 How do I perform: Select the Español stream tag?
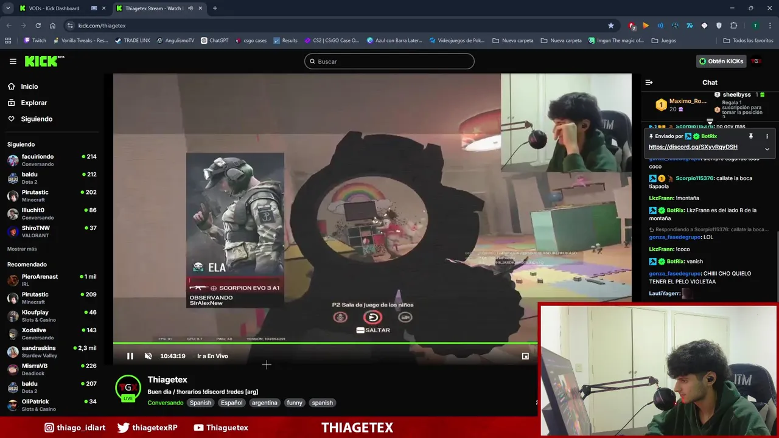click(231, 403)
